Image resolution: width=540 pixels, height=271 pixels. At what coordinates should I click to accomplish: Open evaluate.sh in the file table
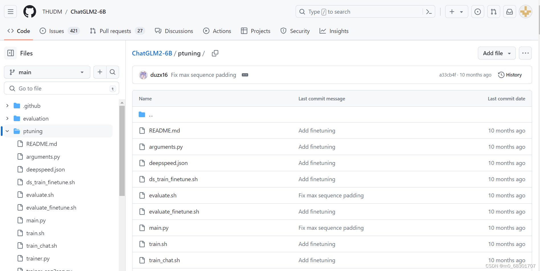pos(163,195)
